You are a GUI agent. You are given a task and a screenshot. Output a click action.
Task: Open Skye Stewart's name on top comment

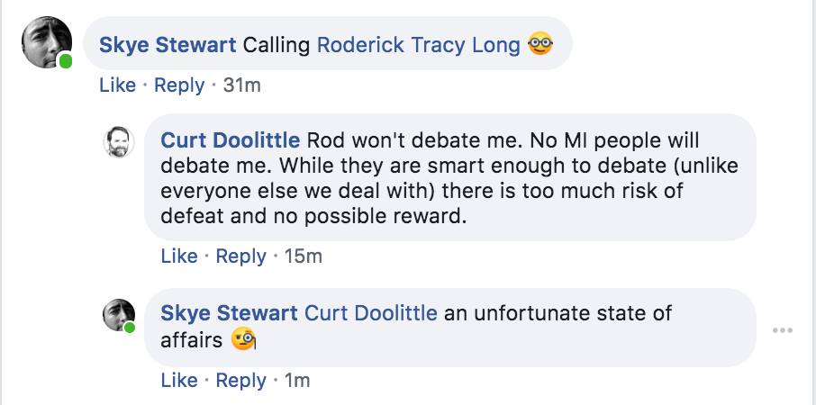click(x=168, y=44)
